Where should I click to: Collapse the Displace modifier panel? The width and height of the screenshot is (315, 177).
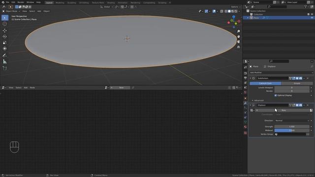[251, 105]
